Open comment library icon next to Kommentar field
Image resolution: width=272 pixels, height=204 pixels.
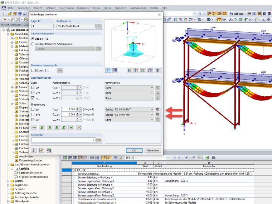pyautogui.click(x=99, y=140)
